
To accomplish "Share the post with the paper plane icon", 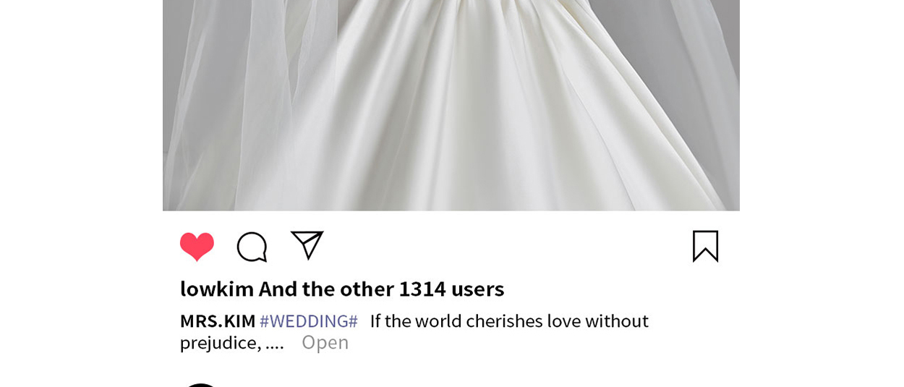I will (307, 245).
